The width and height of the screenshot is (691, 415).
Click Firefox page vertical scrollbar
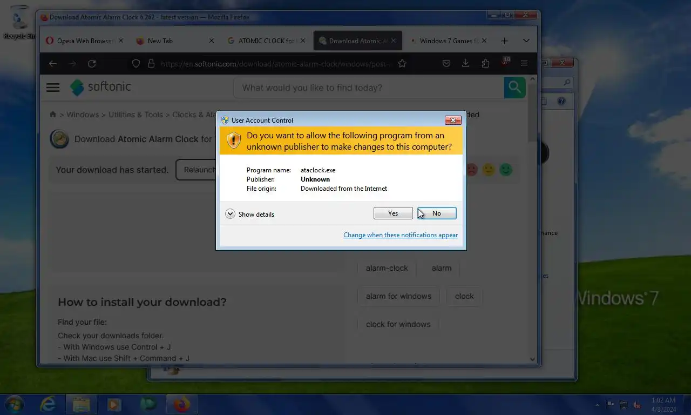click(x=532, y=113)
